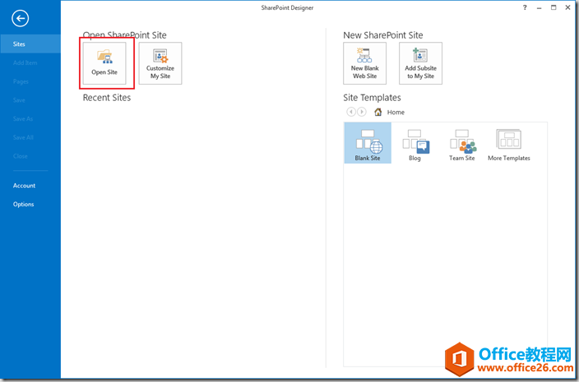This screenshot has width=579, height=382.
Task: Choose Customize My Site tile
Action: (160, 63)
